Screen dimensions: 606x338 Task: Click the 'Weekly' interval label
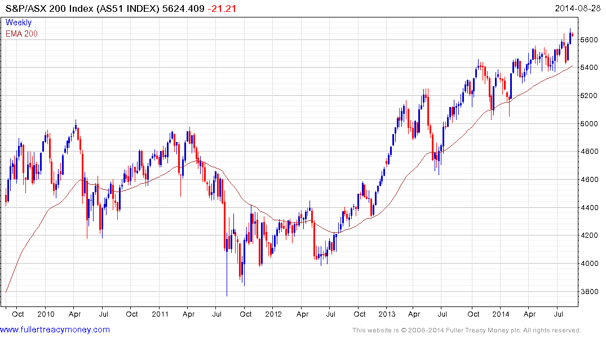(x=19, y=23)
